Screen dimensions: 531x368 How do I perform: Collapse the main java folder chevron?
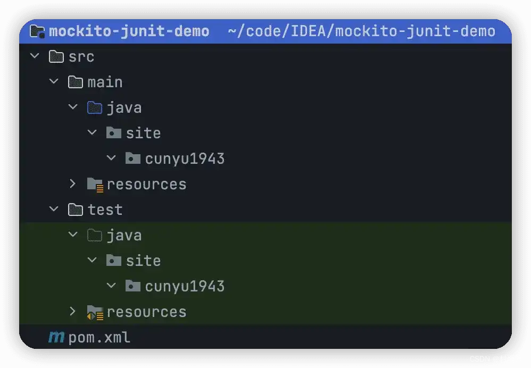point(73,107)
